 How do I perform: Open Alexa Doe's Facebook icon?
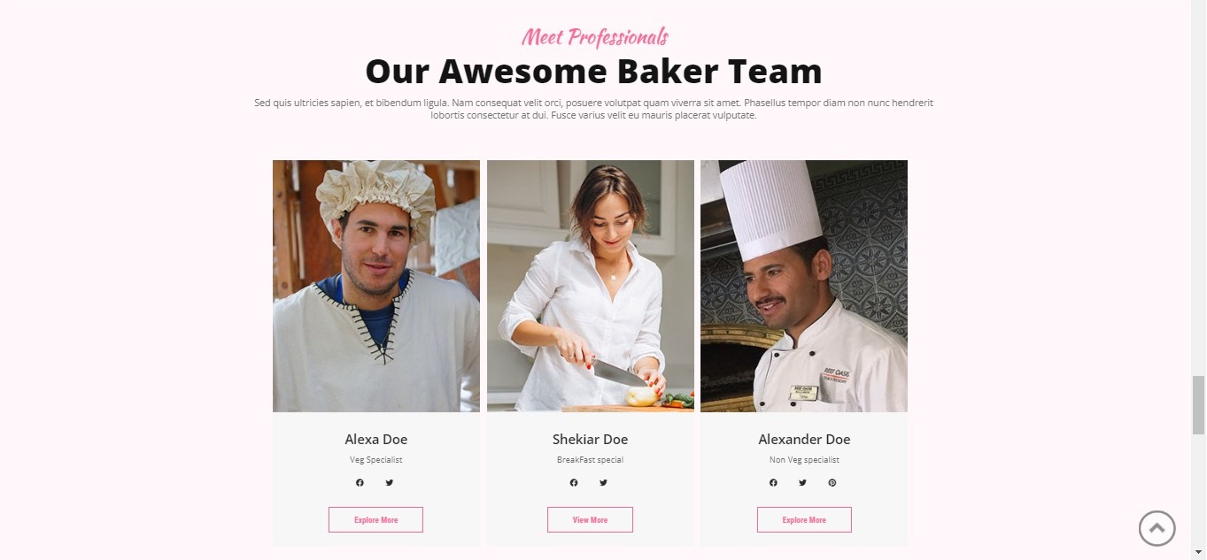click(x=360, y=483)
